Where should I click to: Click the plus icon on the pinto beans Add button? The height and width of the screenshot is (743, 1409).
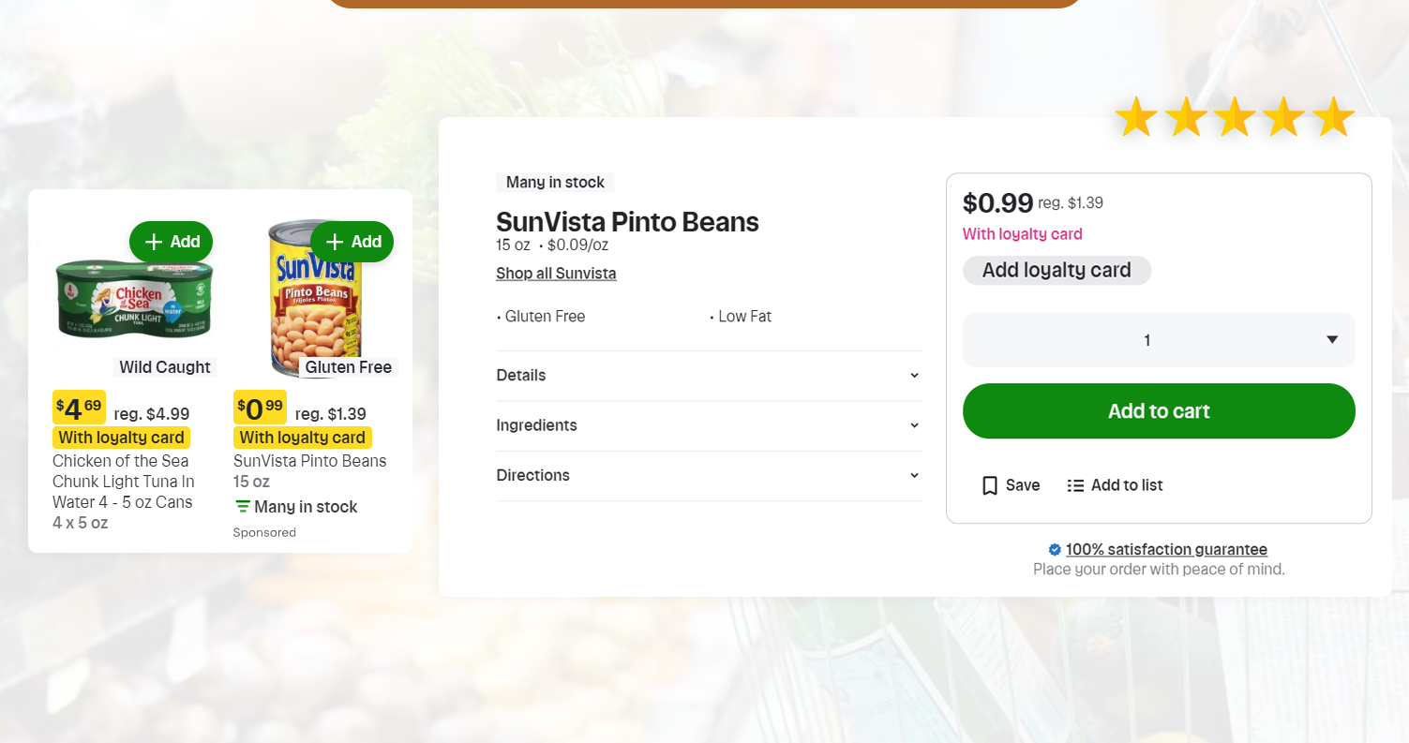point(334,241)
